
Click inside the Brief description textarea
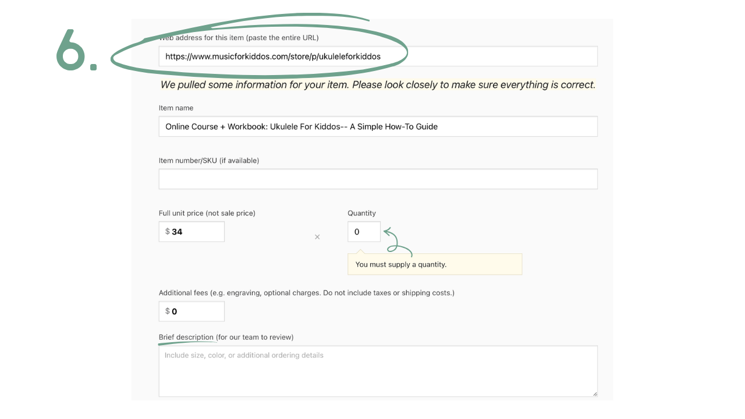point(378,371)
